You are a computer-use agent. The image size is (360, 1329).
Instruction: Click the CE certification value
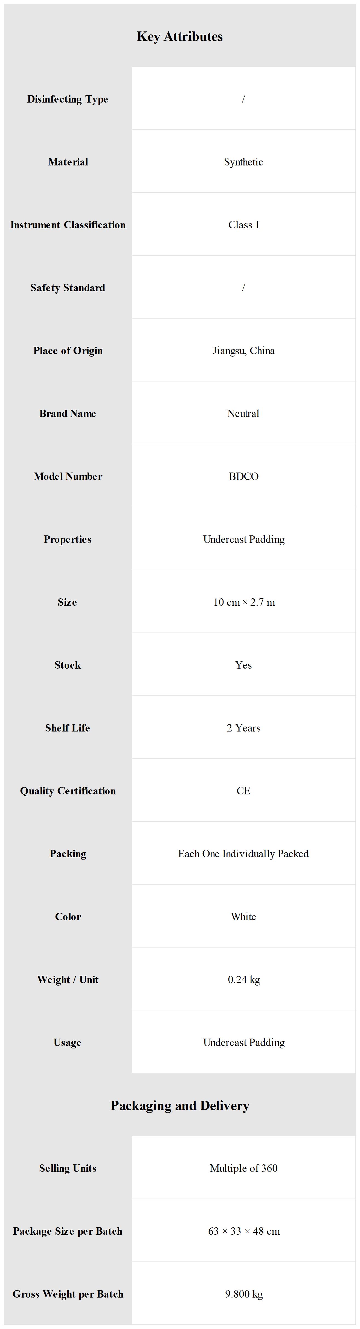243,791
